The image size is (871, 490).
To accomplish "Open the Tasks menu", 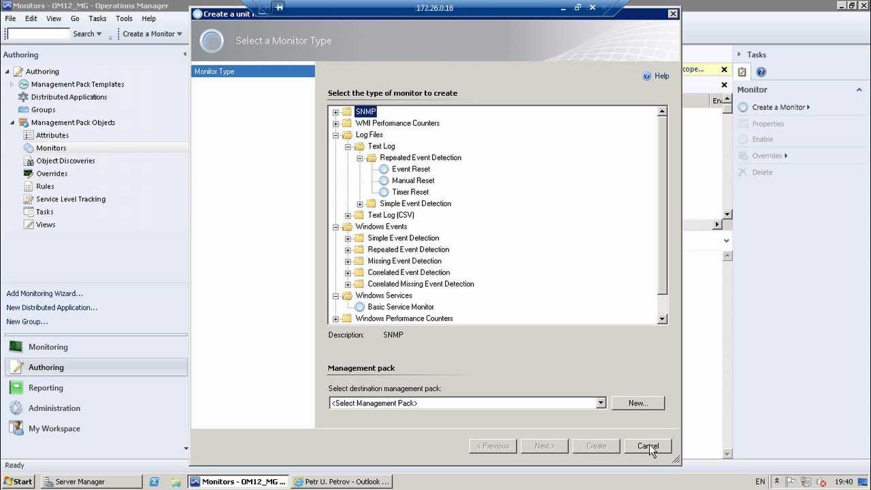I will (97, 18).
